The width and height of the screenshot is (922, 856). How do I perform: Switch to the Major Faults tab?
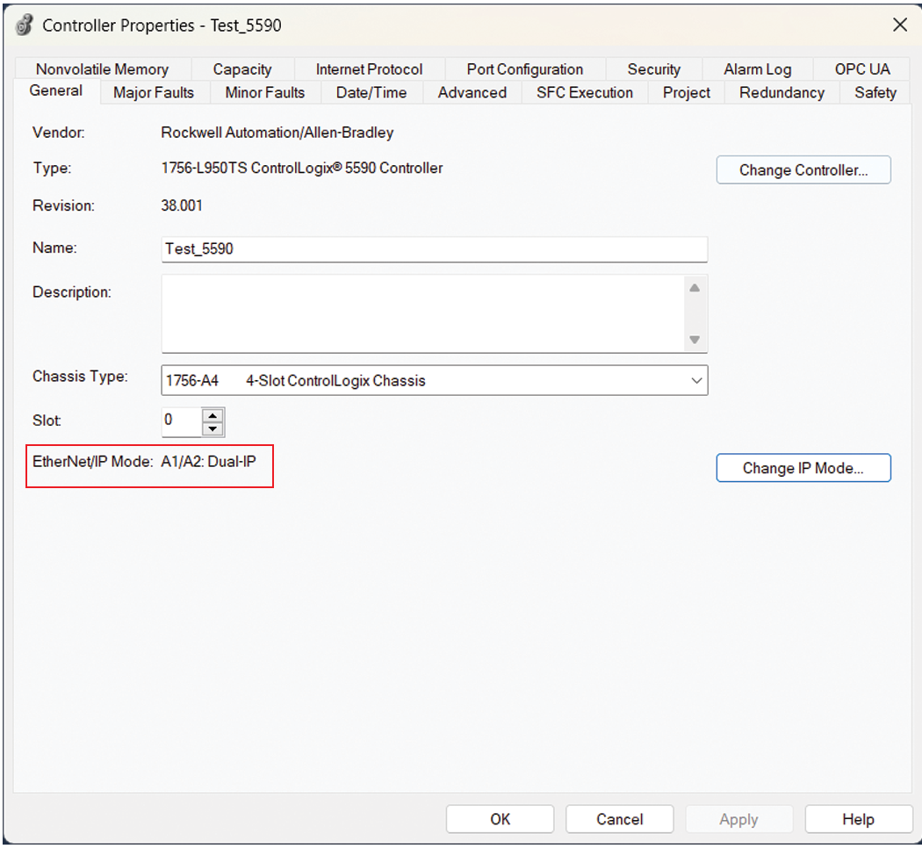(154, 92)
